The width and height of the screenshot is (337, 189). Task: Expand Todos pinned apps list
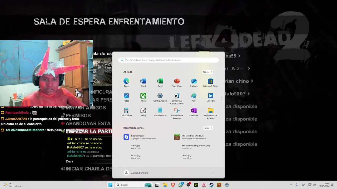click(x=207, y=72)
